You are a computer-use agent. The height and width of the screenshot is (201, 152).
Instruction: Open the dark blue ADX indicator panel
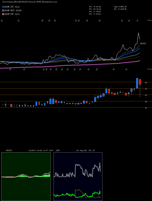click(78, 177)
